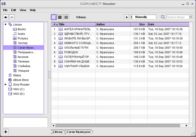
Task: Switch to single item cover view
Action: pos(66,17)
